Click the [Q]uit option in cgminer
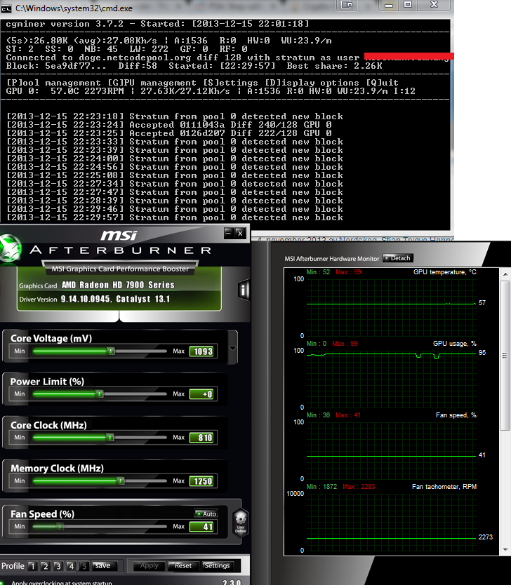This screenshot has height=585, width=511. [x=383, y=83]
